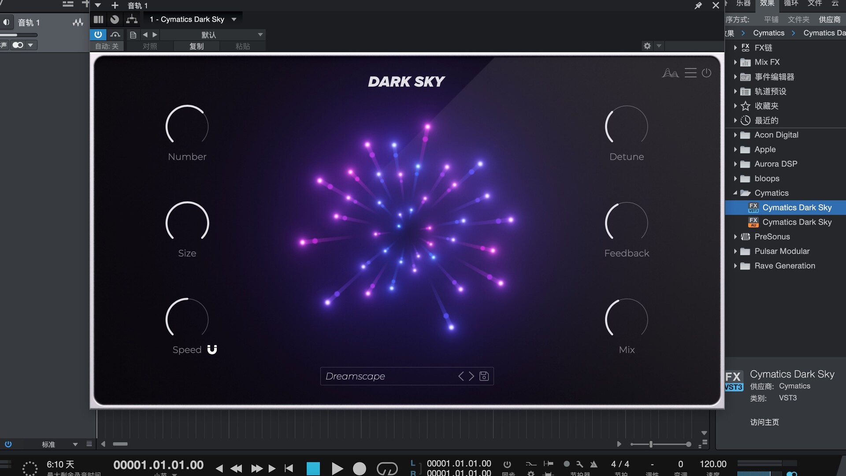Click the 访问主页 visit homepage link
Viewport: 846px width, 476px height.
coord(764,422)
